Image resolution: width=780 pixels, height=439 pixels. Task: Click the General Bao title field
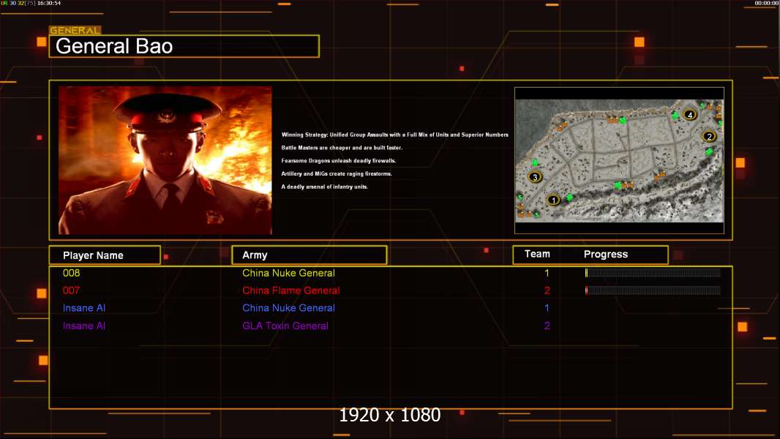click(184, 46)
